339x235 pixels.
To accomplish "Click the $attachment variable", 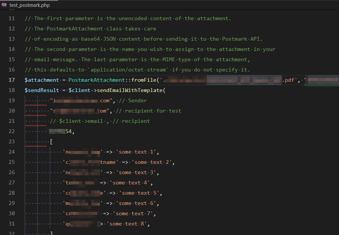I will (x=42, y=80).
